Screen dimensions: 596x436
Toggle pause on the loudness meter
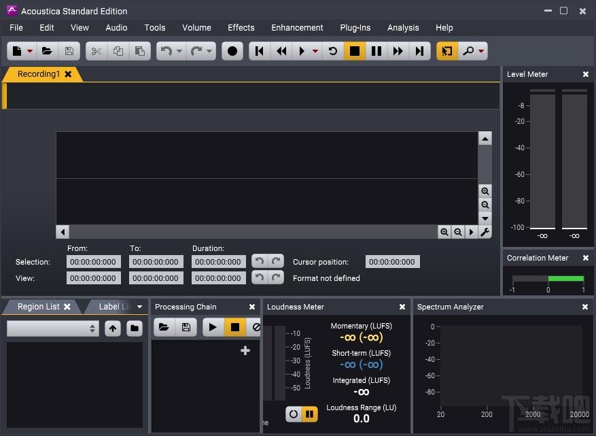[x=310, y=414]
